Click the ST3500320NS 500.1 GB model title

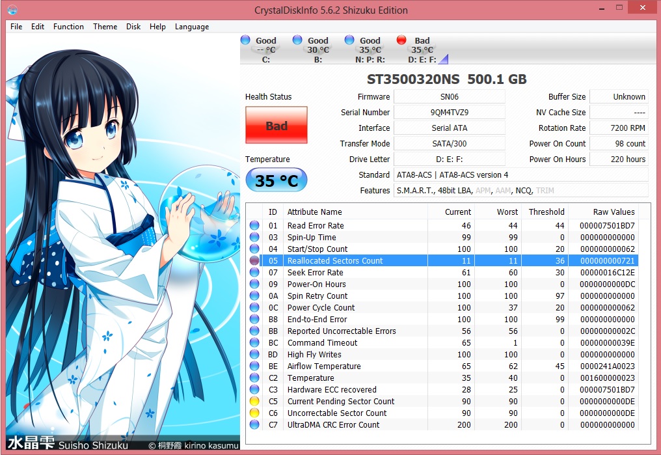[446, 79]
